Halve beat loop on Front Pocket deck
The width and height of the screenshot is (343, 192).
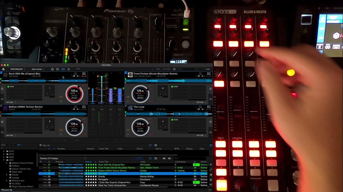(x=160, y=94)
